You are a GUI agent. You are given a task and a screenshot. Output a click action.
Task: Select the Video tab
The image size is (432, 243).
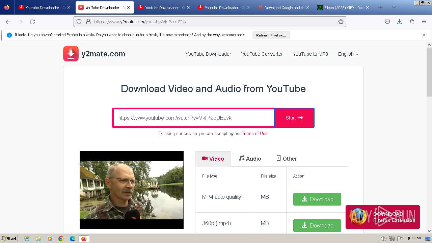[213, 159]
